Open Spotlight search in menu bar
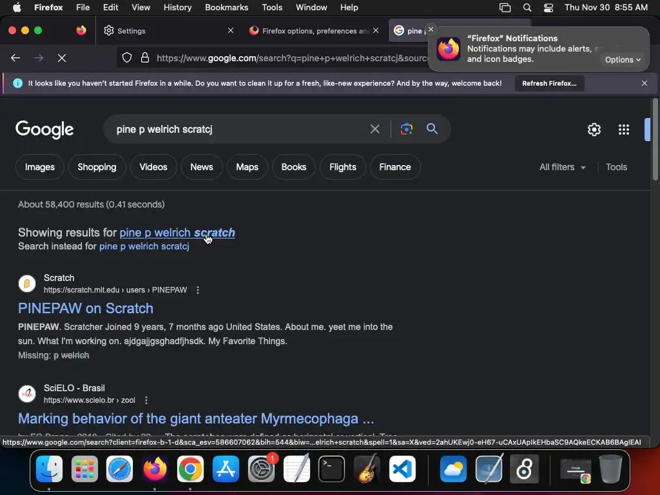The height and width of the screenshot is (495, 660). (x=527, y=8)
